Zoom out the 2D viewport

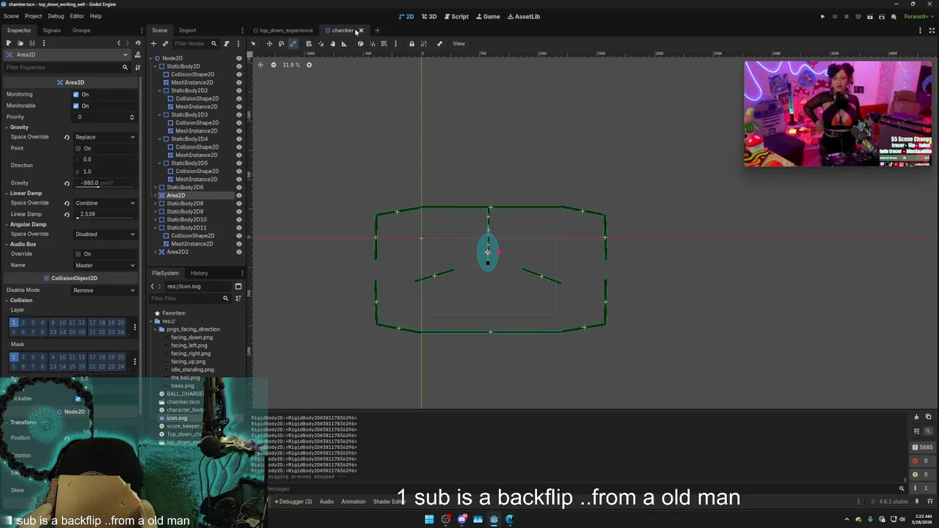[274, 65]
